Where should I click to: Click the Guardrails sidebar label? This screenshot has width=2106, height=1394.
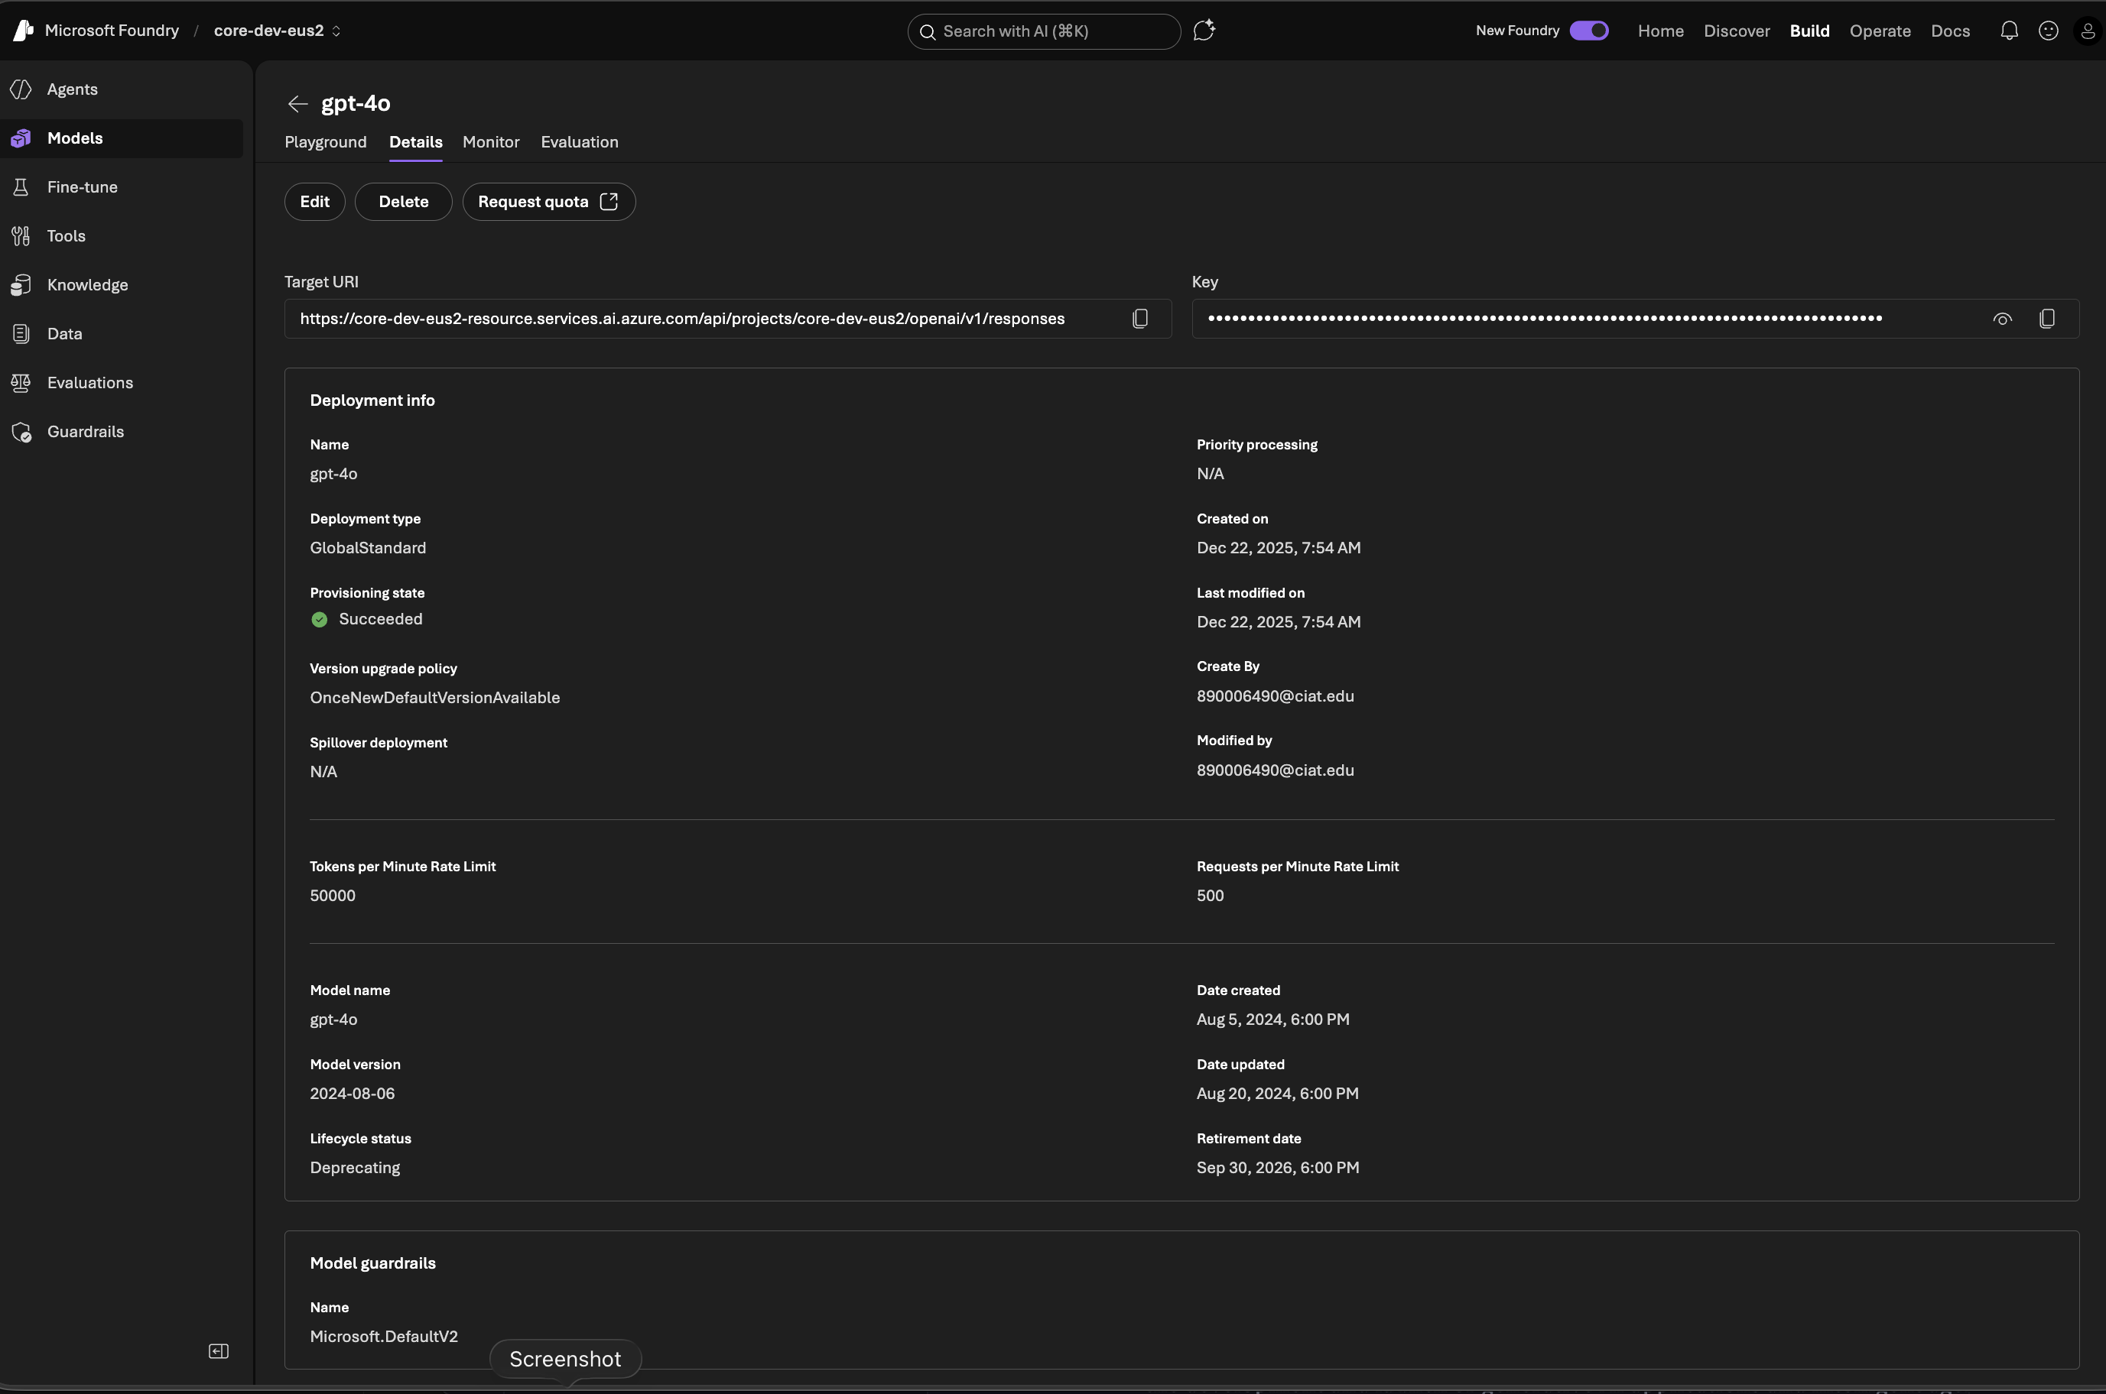click(x=86, y=432)
